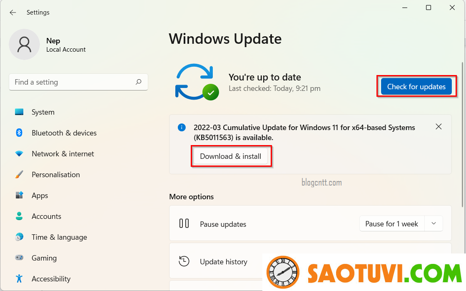Click the vertical scrollbar of settings page
This screenshot has width=466, height=291.
462,135
